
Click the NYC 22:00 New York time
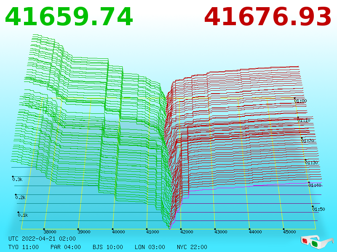192,247
